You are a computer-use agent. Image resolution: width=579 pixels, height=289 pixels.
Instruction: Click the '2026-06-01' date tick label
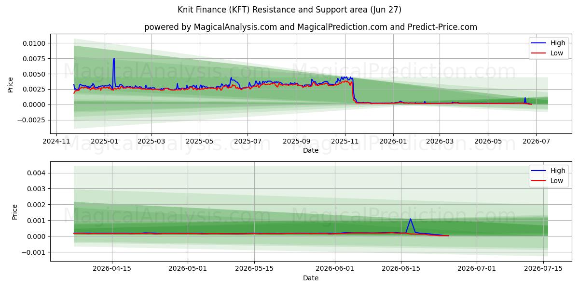[x=335, y=269]
